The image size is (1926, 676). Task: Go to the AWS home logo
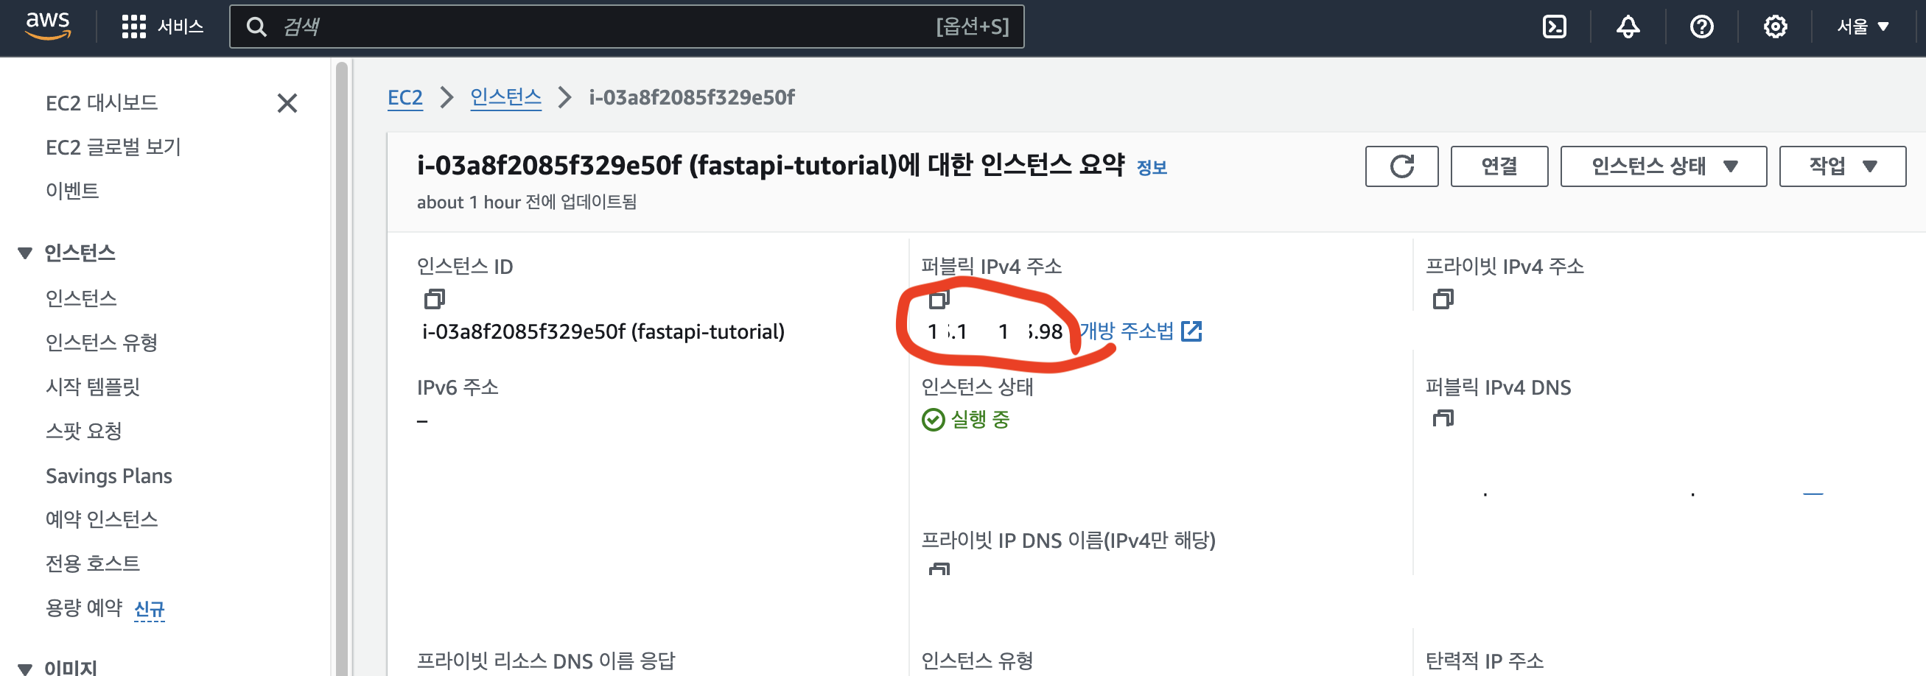48,27
